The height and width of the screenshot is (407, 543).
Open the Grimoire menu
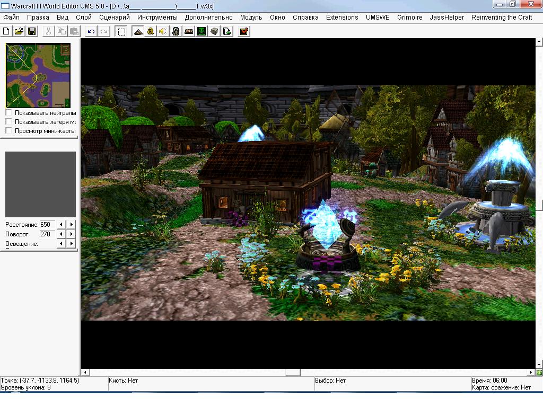tap(410, 17)
